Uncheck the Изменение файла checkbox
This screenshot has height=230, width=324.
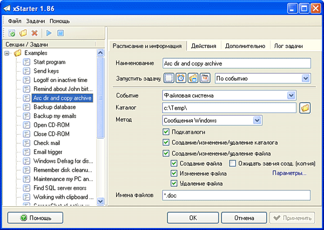(174, 173)
